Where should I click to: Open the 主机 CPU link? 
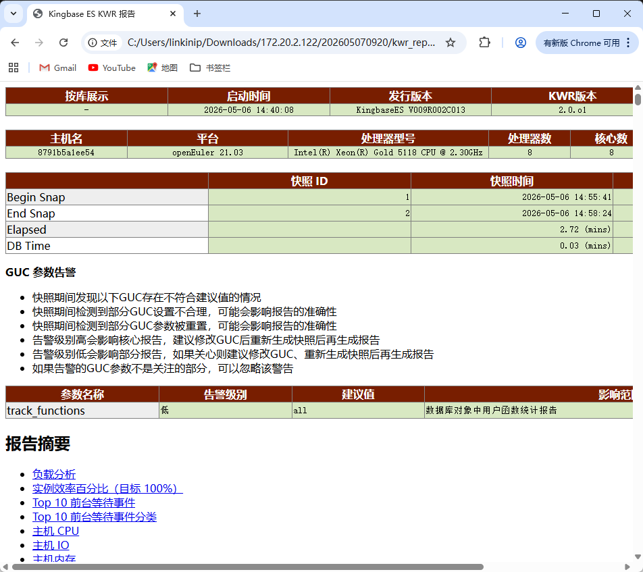click(x=56, y=531)
